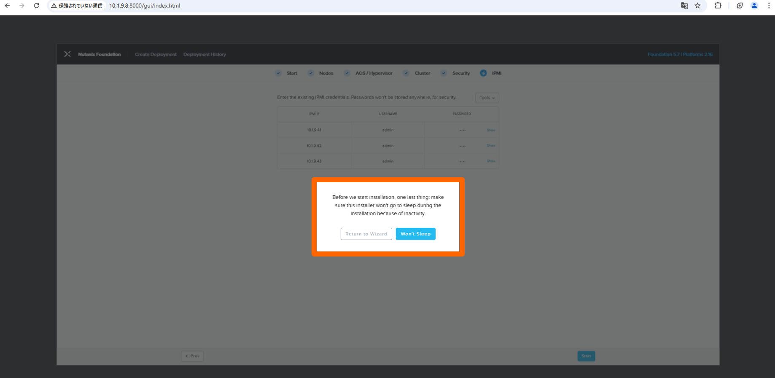Show the password for IPMI 10.1.9.43
The width and height of the screenshot is (775, 378).
point(491,161)
